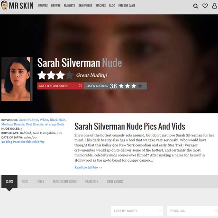Click the Sarah Silverman Nude Pics And Vids heading
The width and height of the screenshot is (218, 218).
tap(130, 127)
